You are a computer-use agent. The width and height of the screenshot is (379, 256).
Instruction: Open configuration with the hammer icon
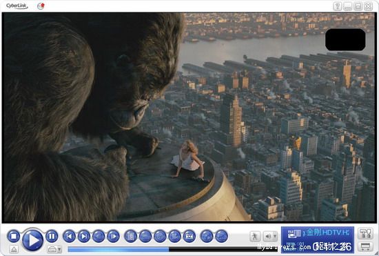(365, 233)
